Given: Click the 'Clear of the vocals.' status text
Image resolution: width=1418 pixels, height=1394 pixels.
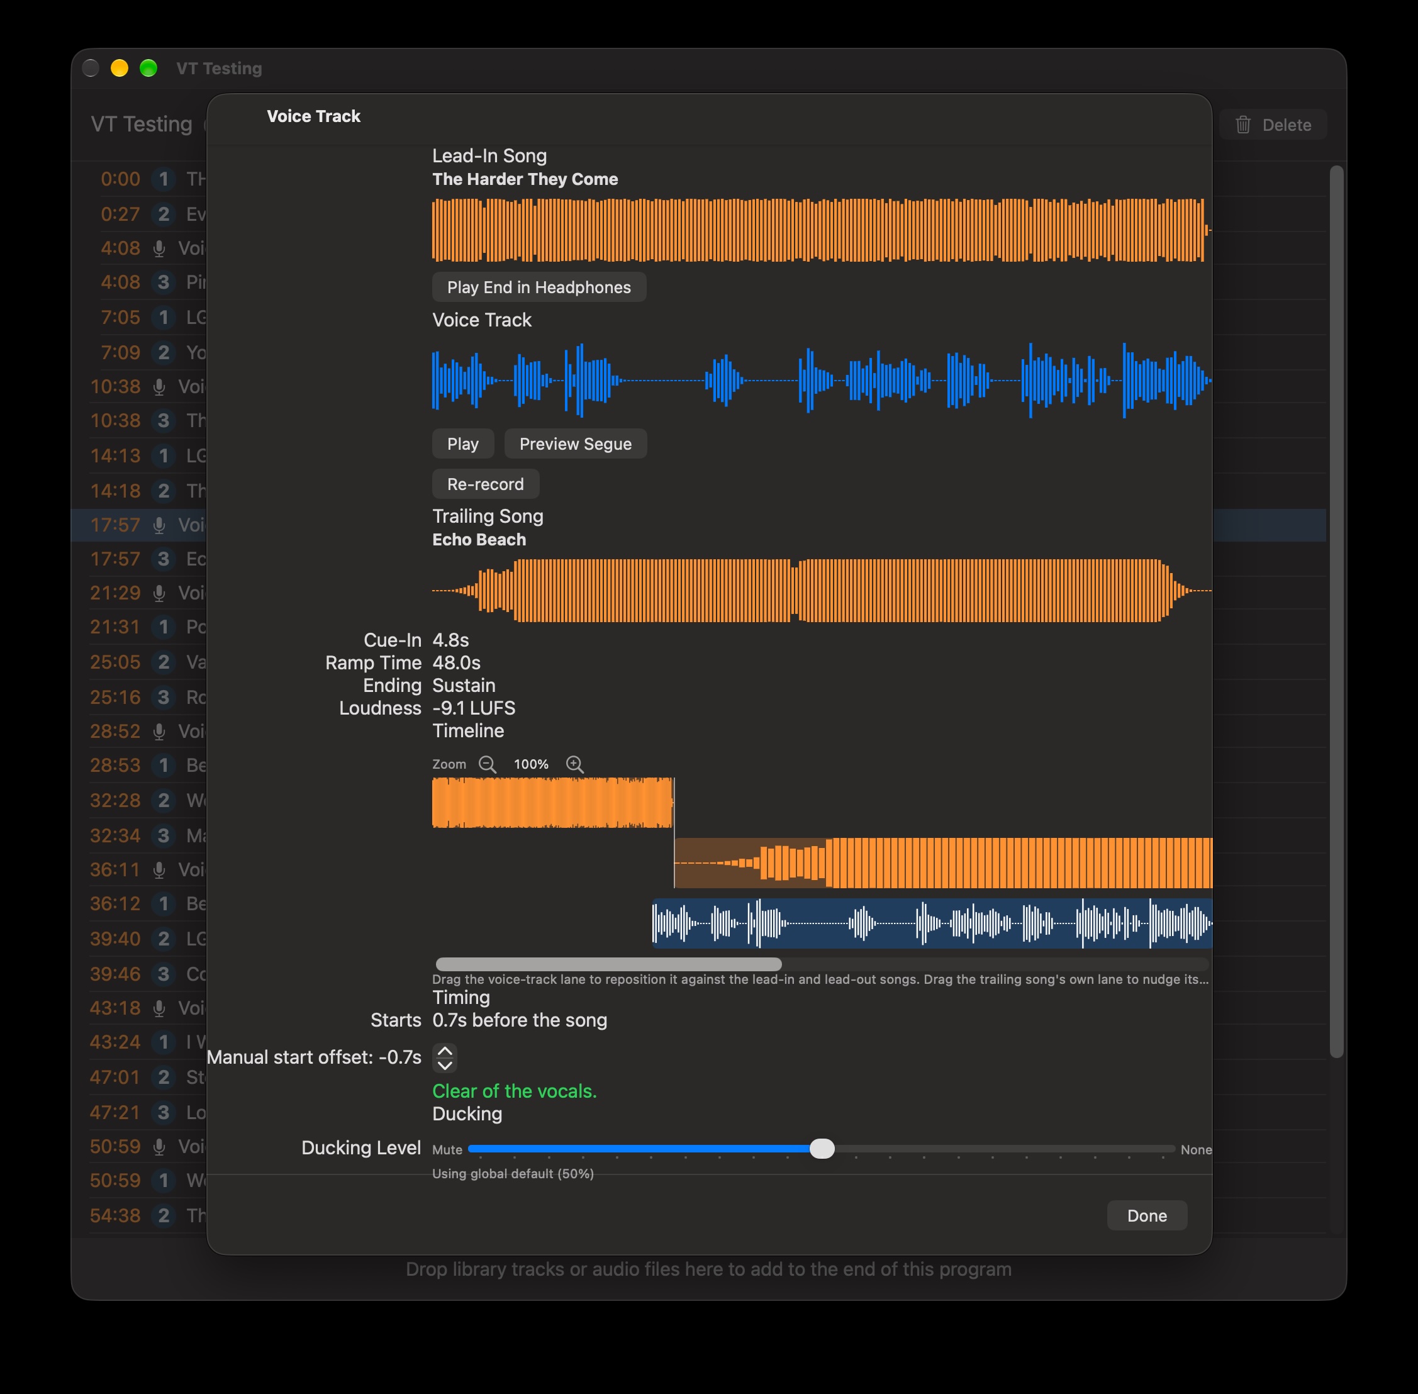Looking at the screenshot, I should point(515,1091).
